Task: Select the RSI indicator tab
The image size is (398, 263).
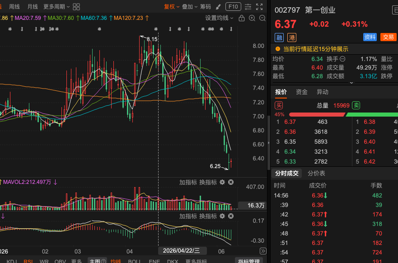Action: [x=28, y=261]
